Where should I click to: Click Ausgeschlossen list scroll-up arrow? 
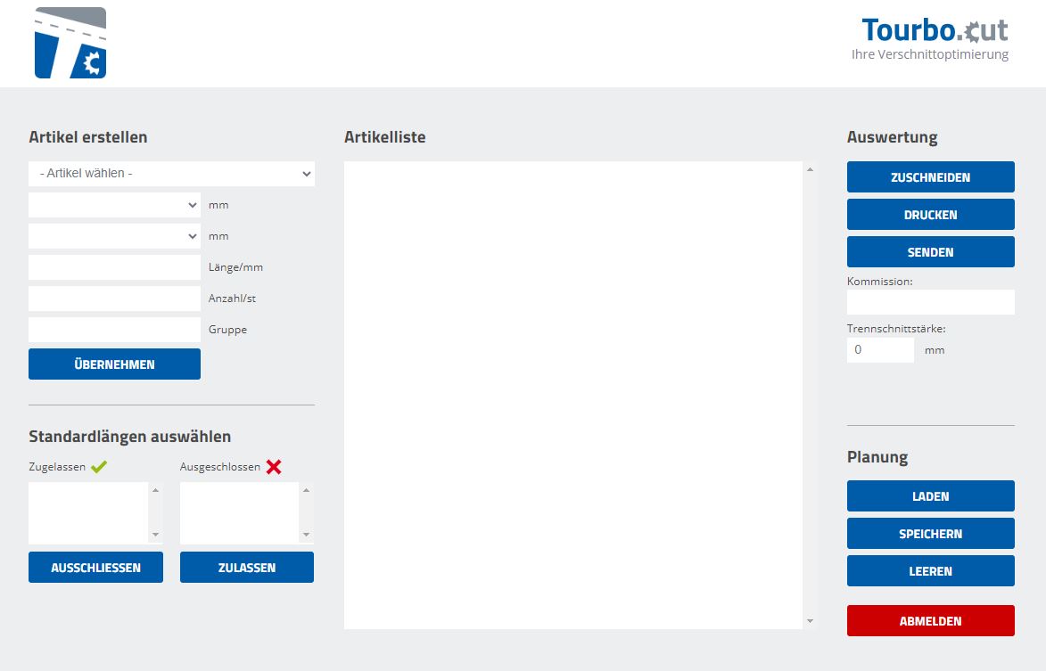pyautogui.click(x=306, y=490)
